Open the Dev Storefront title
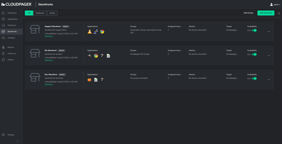 point(51,75)
